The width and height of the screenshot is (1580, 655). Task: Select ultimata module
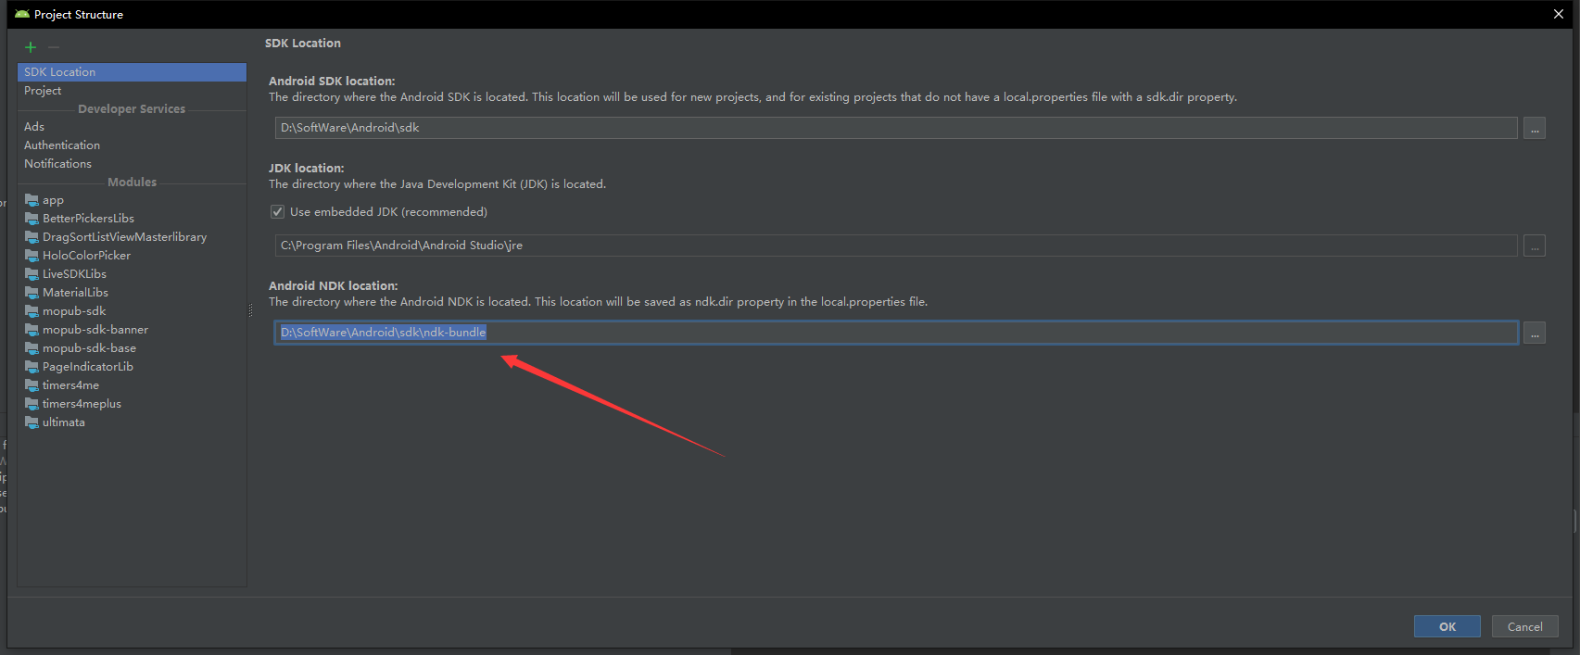point(132,422)
